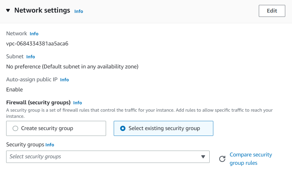292x177 pixels.
Task: Open Info link next to Security groups label
Action: click(50, 145)
